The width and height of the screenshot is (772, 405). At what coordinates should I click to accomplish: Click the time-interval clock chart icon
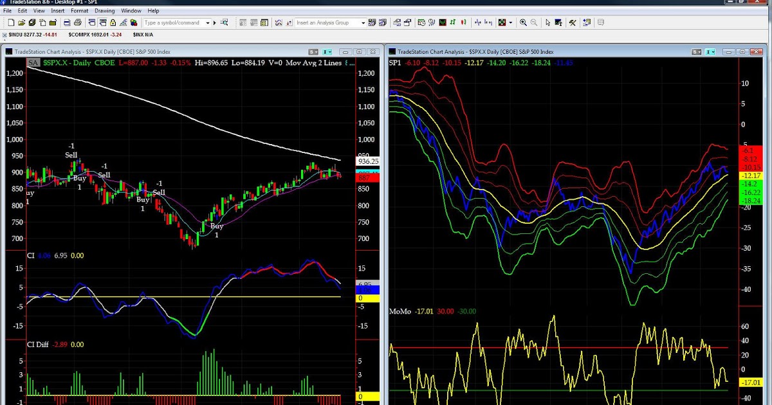(x=421, y=22)
